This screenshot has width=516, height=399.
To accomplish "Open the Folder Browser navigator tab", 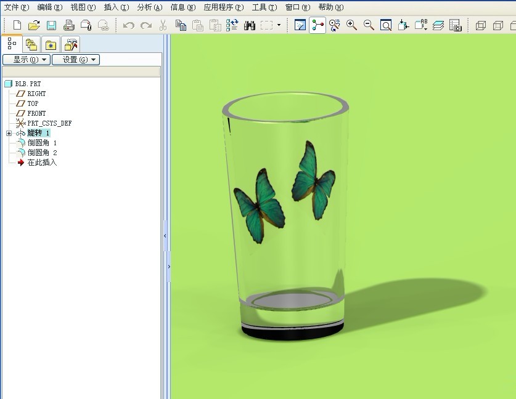I will tap(31, 45).
